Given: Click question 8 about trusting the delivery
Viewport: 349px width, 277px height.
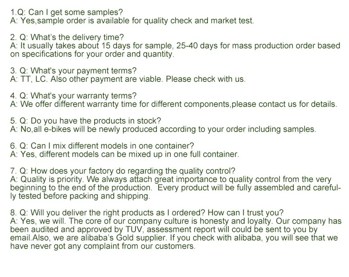Looking at the screenshot, I should 147,213.
